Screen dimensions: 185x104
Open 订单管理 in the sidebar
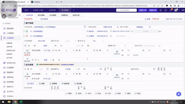(10, 33)
